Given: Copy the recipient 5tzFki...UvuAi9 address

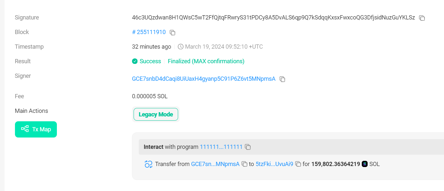Looking at the screenshot, I should [298, 164].
